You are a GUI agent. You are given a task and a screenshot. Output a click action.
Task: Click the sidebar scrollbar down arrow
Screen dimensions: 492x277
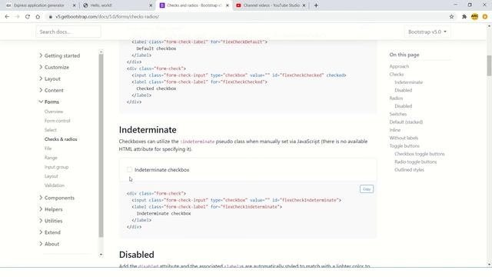(x=101, y=255)
